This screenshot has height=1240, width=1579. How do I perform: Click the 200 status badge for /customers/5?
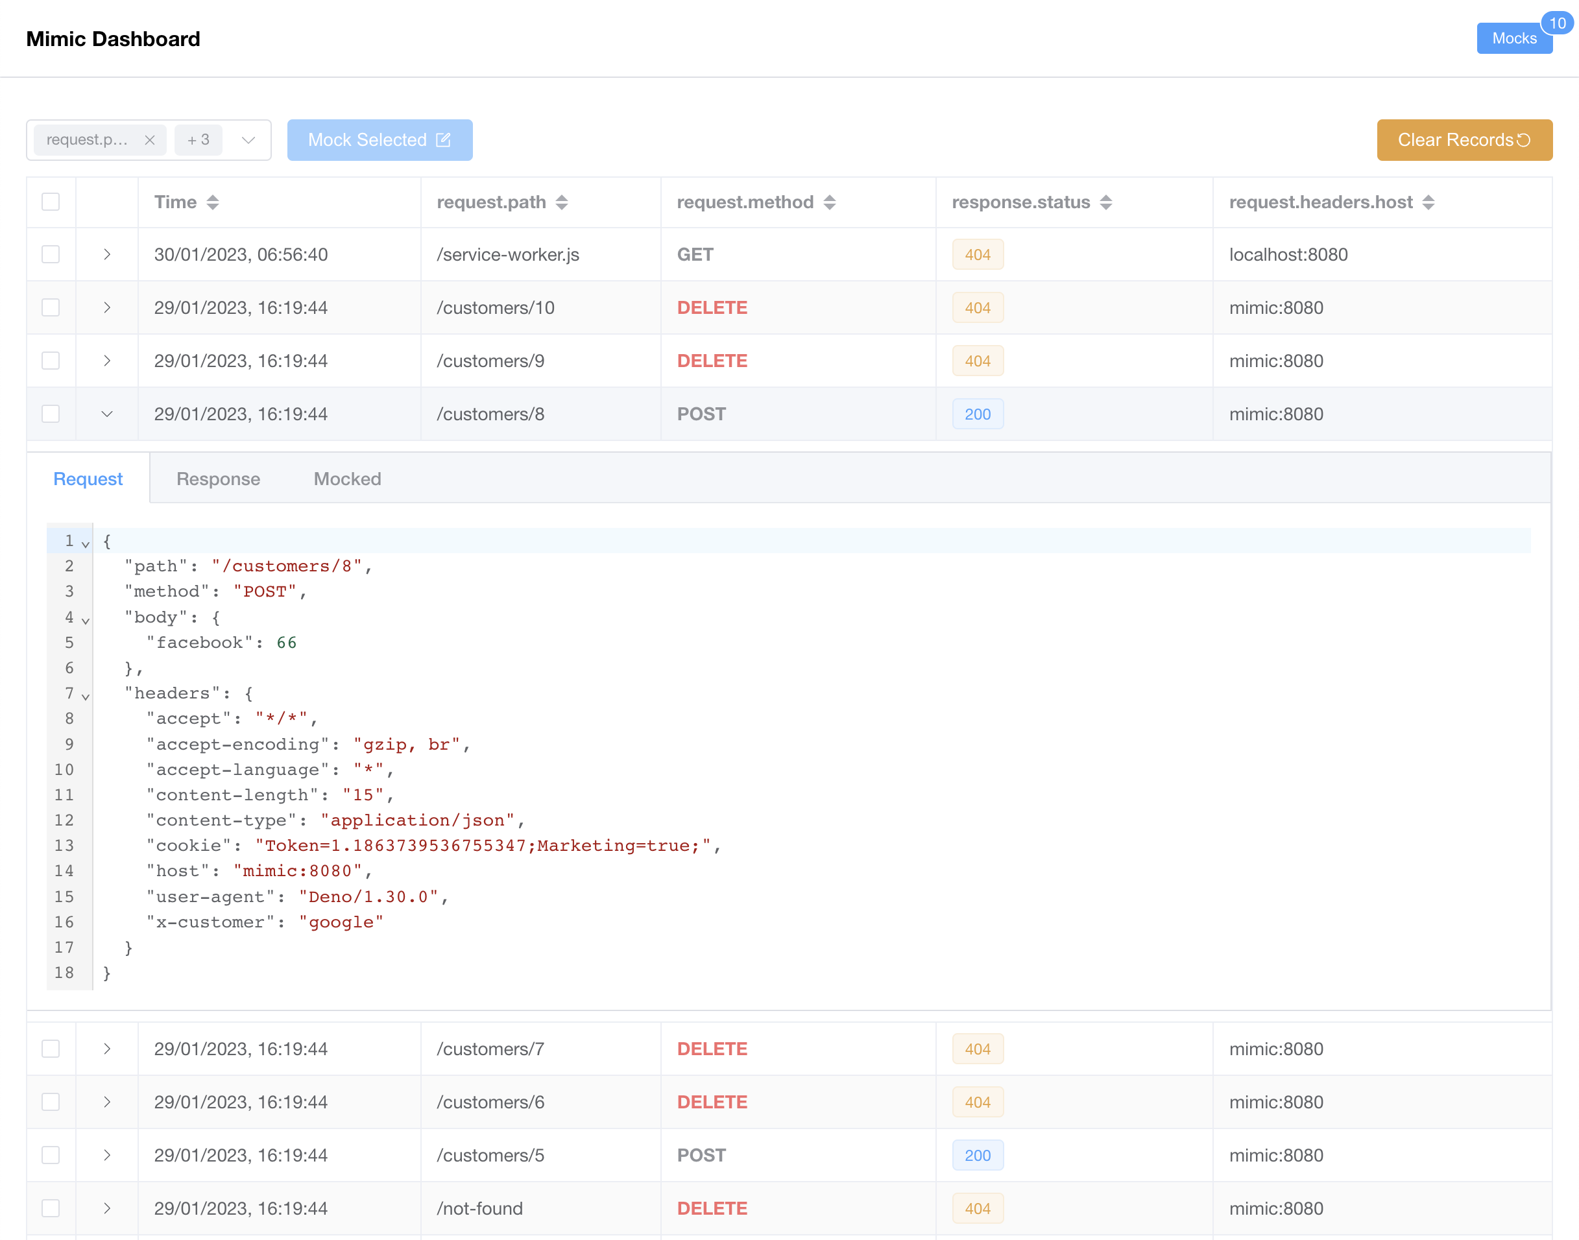click(x=977, y=1155)
